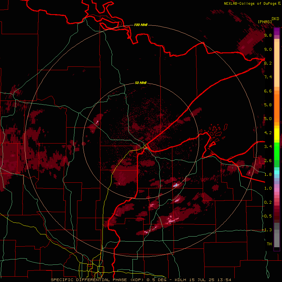The image size is (282, 282).
Task: Click the 3.4 value on color scale
Action: click(268, 147)
